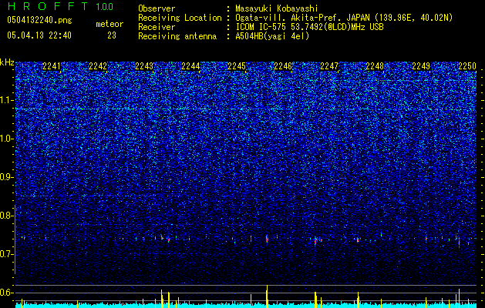The image size is (485, 308).
Task: Select the Ogata-vill. Akita-Pref. JAPAN location text
Action: coord(344,18)
